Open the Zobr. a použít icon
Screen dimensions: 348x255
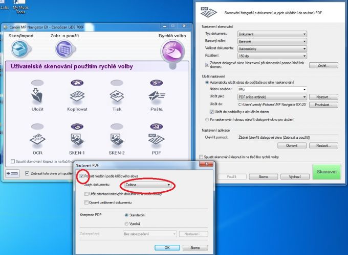64,49
